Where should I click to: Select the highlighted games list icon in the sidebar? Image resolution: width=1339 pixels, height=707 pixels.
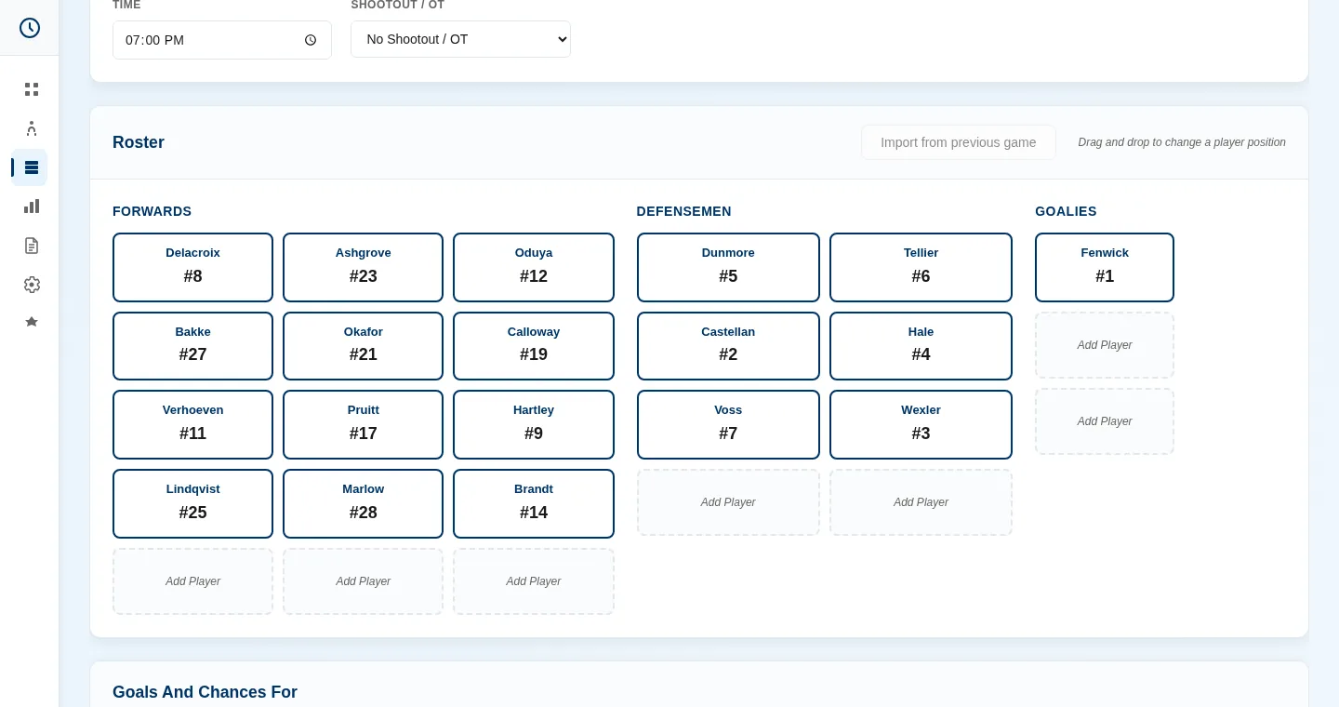(32, 167)
